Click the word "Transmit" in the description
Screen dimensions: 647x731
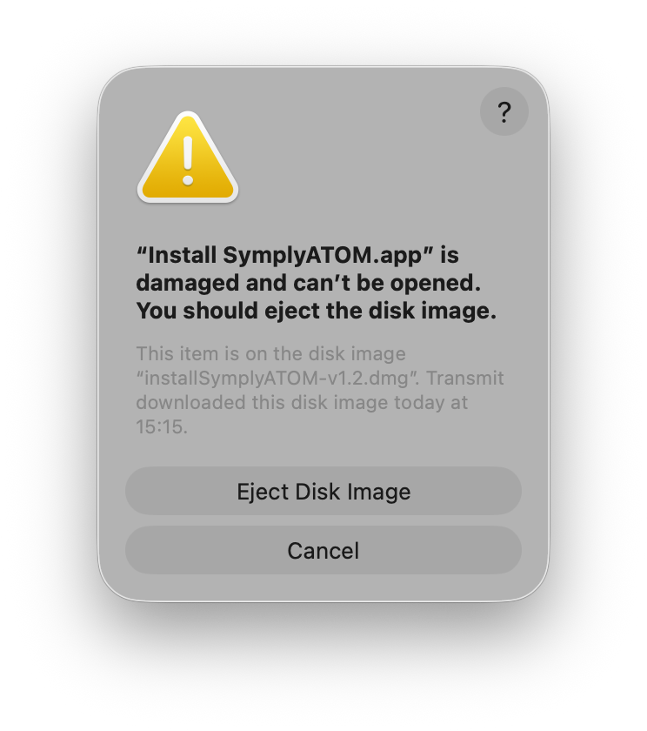tap(465, 378)
